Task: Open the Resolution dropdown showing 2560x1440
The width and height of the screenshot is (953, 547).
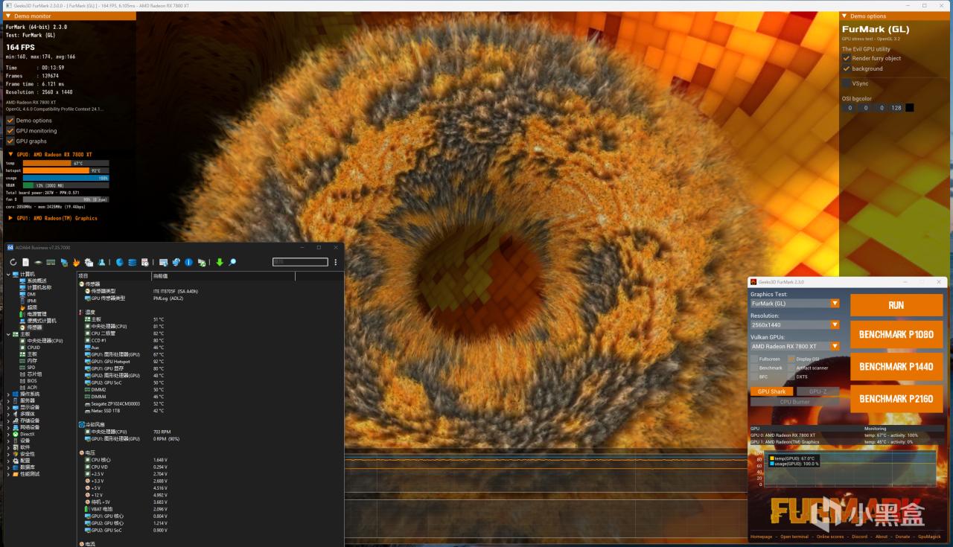Action: point(794,324)
